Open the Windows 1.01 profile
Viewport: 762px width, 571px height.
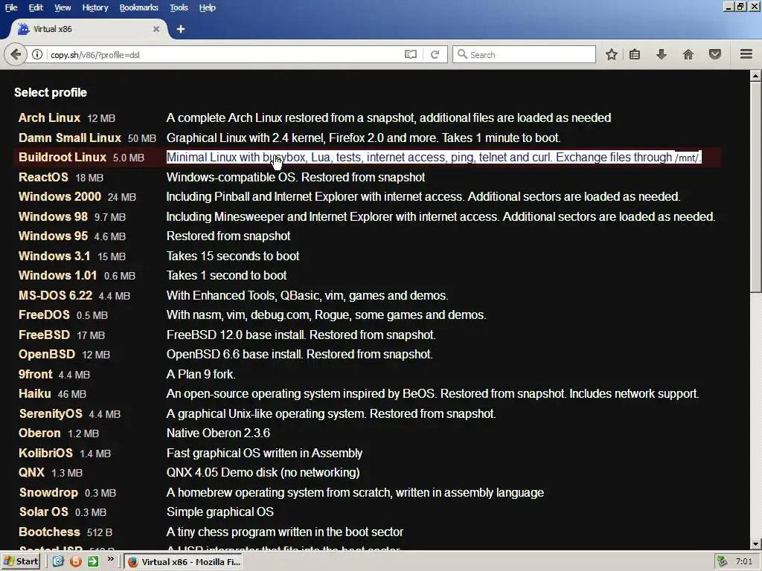58,275
